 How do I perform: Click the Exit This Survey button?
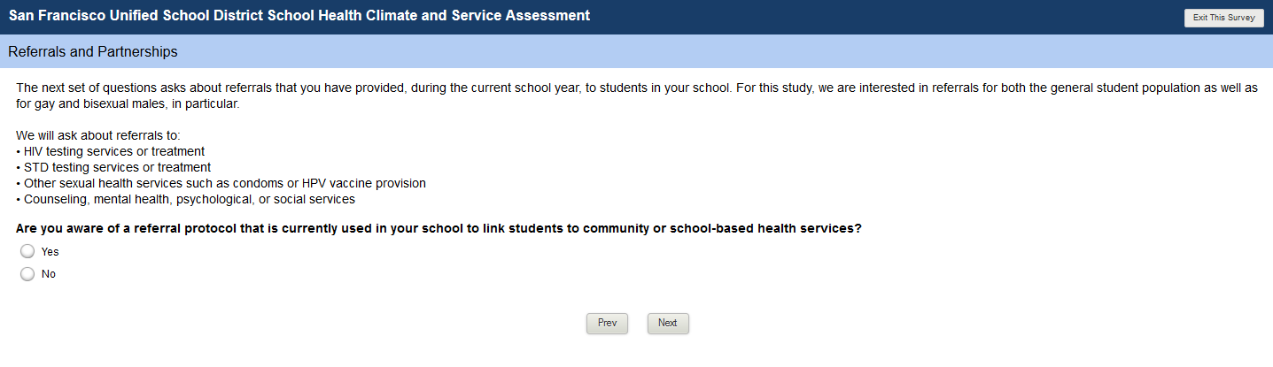pyautogui.click(x=1223, y=18)
